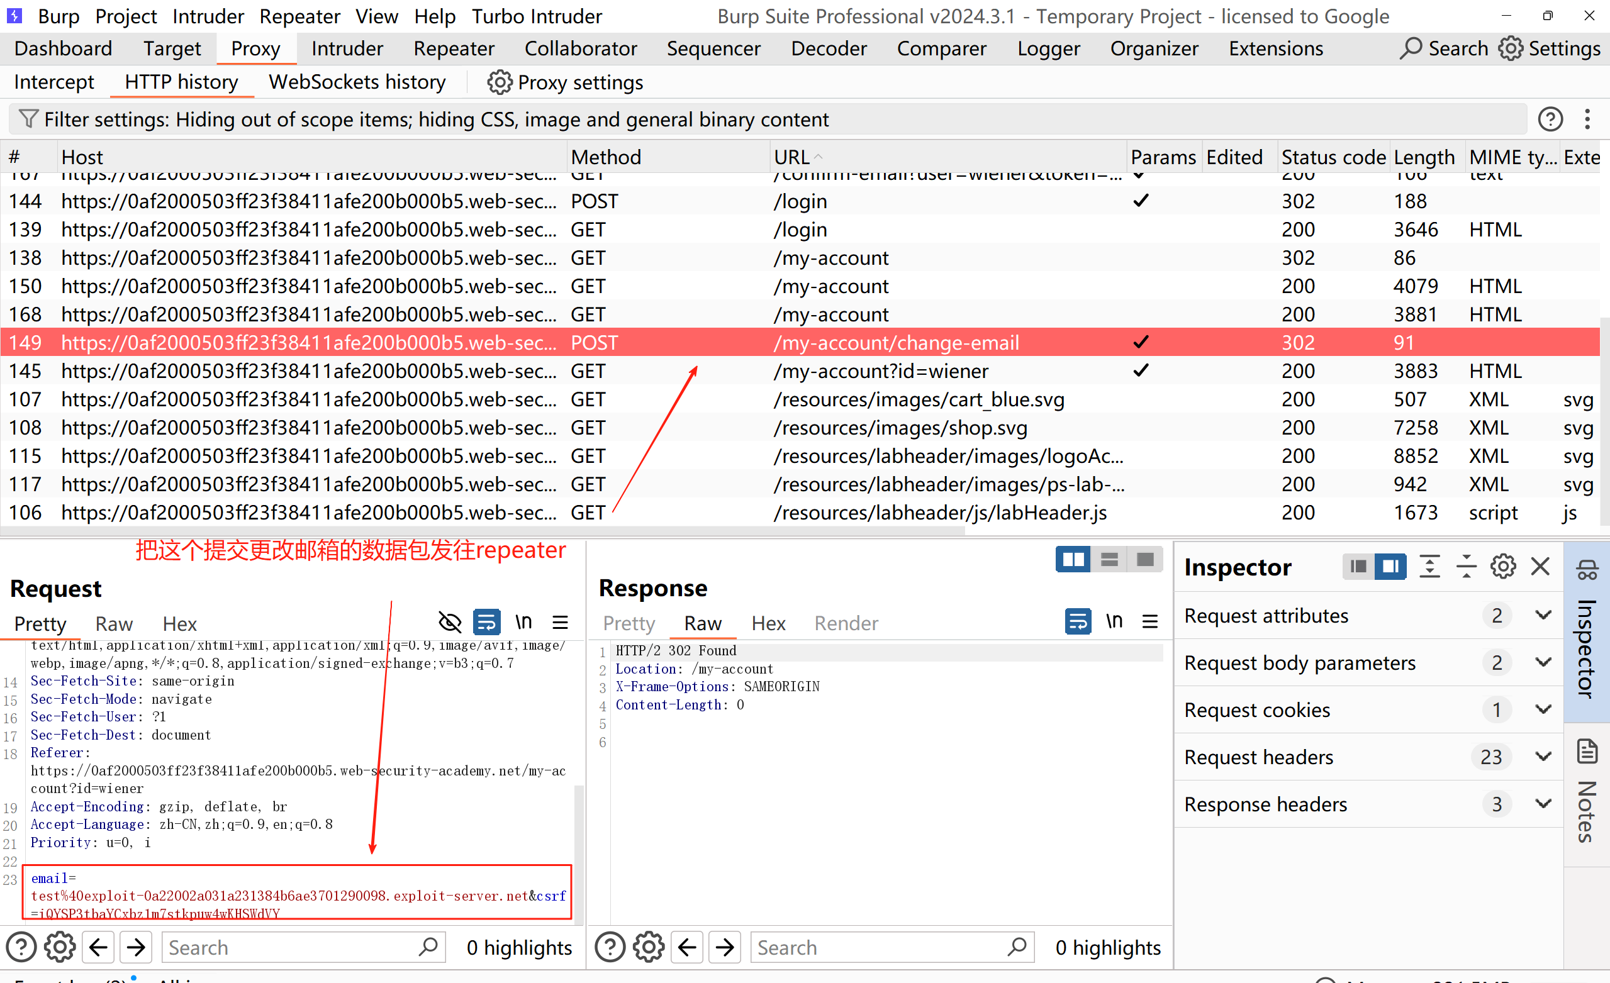Toggle line wrap in request pane
Screen dimensions: 1610x983
[x=487, y=622]
